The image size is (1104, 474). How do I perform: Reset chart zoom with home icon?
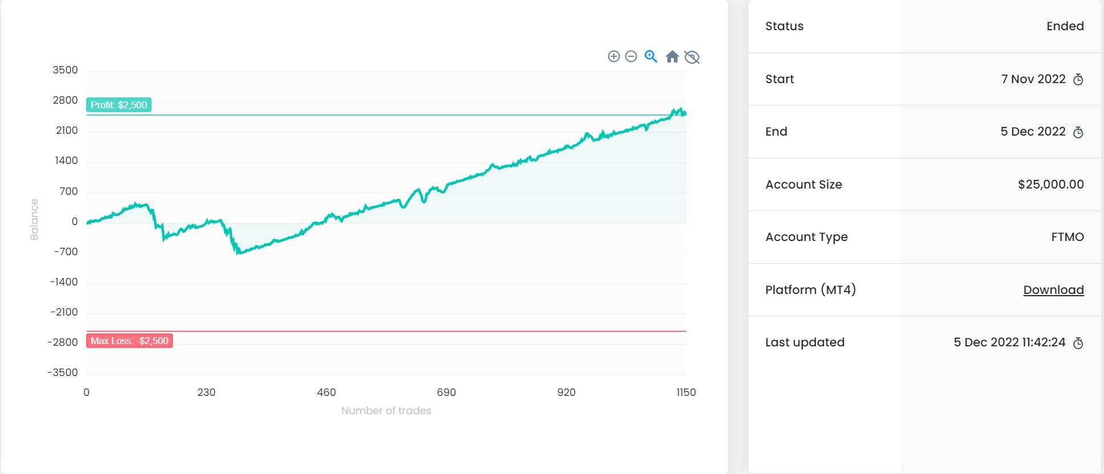[672, 56]
